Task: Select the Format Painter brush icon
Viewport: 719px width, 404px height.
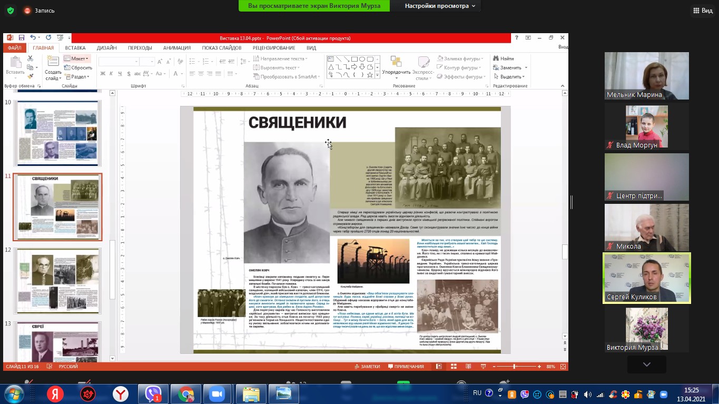Action: 31,77
